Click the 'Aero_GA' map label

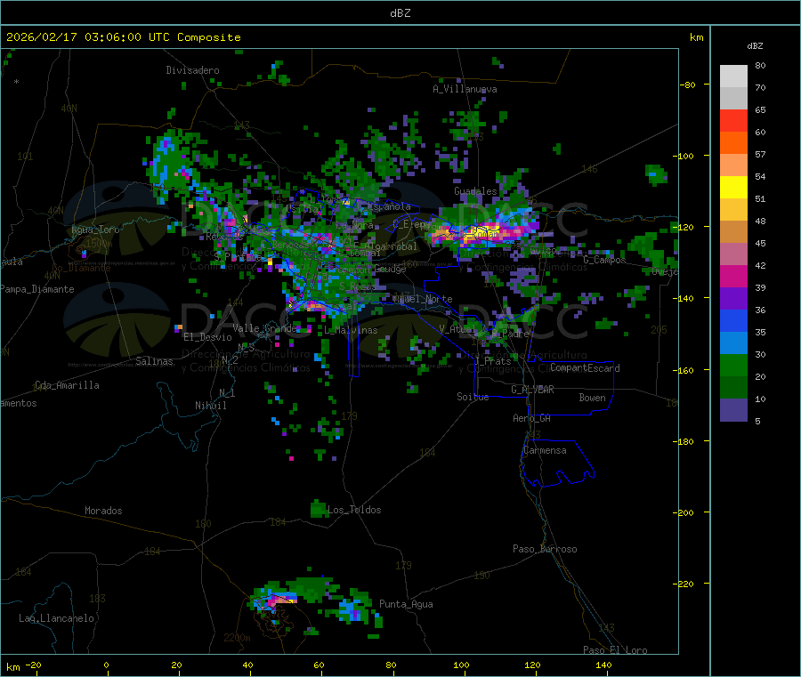click(x=532, y=418)
